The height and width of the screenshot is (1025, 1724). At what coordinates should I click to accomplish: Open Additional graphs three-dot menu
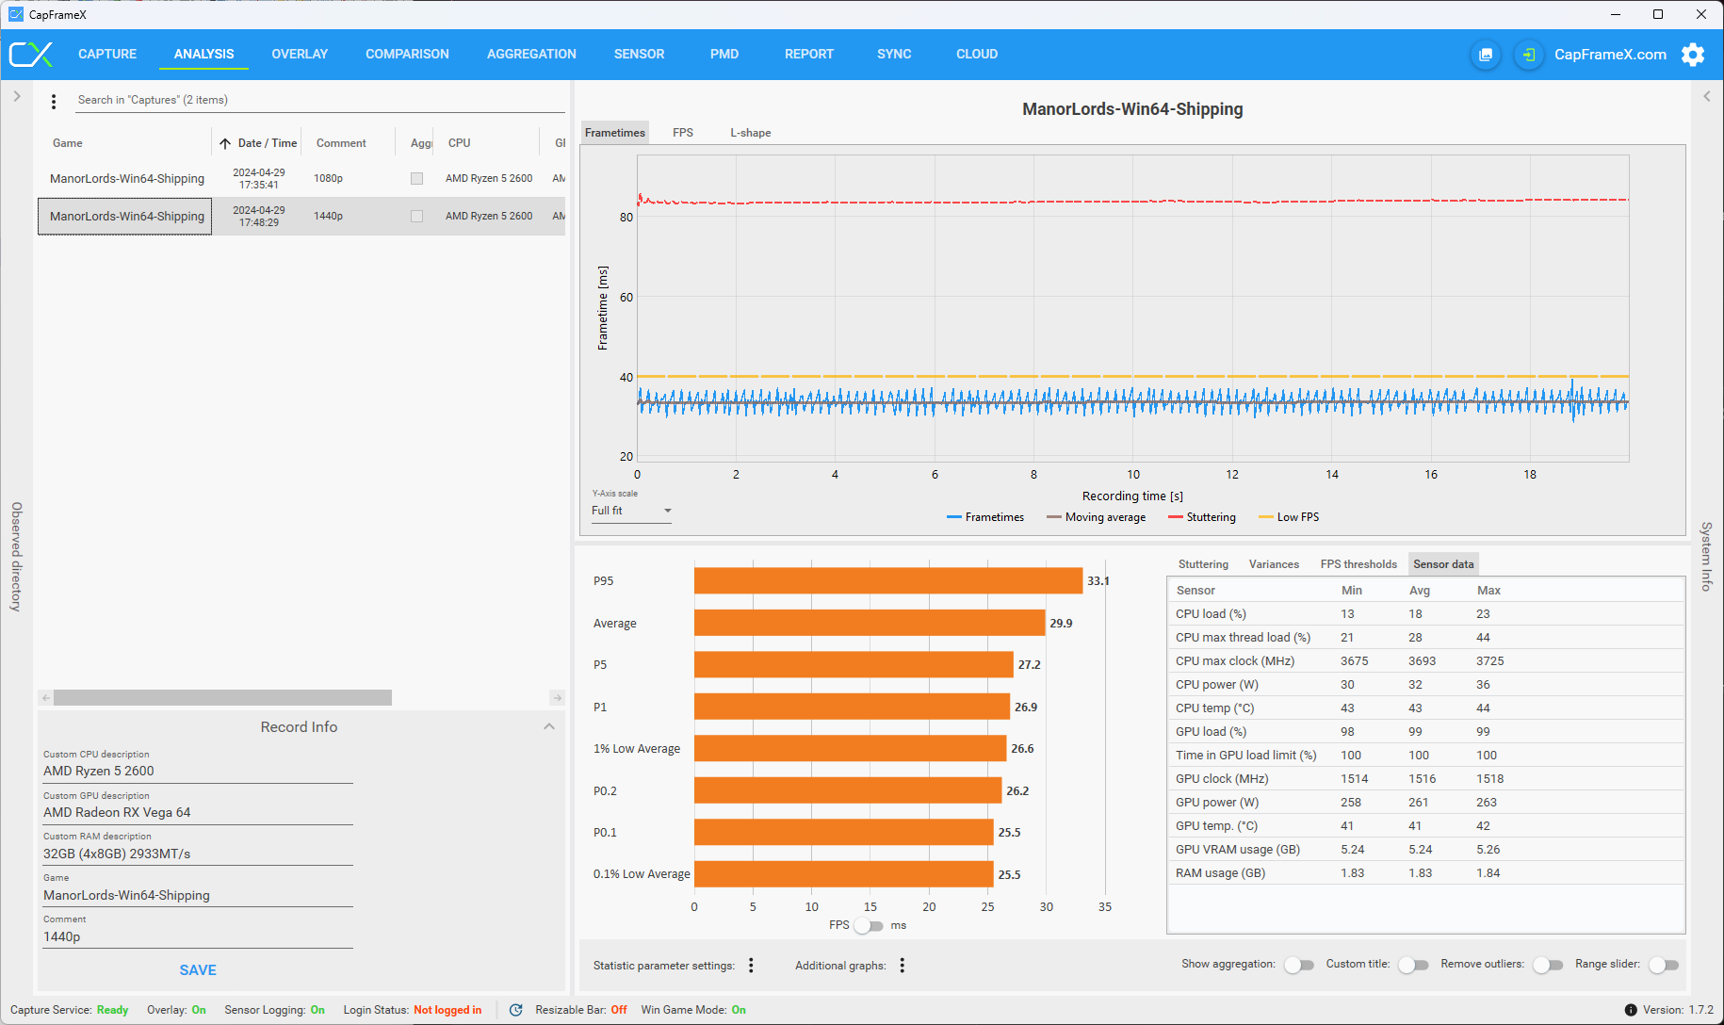(903, 965)
